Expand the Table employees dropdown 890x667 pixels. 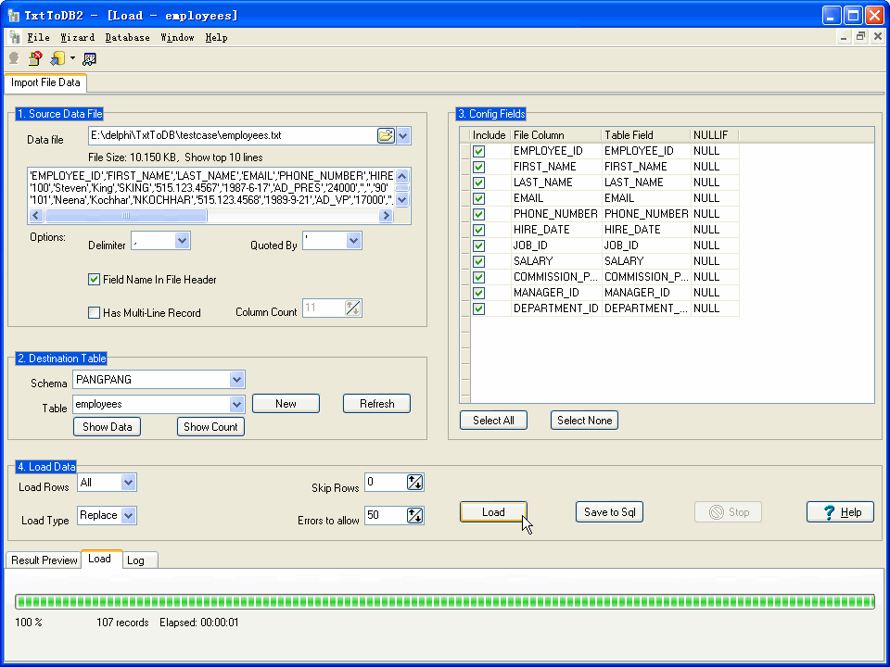pos(236,405)
